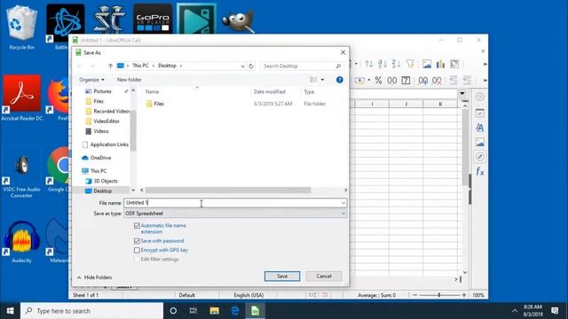Screen dimensions: 568x319
Task: Refresh the Desktop folder listing
Action: (x=251, y=66)
